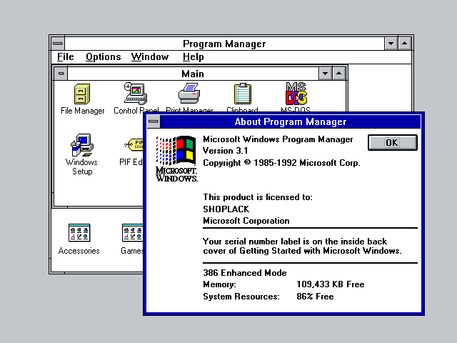Open the Help menu
This screenshot has width=457, height=343.
coord(193,57)
